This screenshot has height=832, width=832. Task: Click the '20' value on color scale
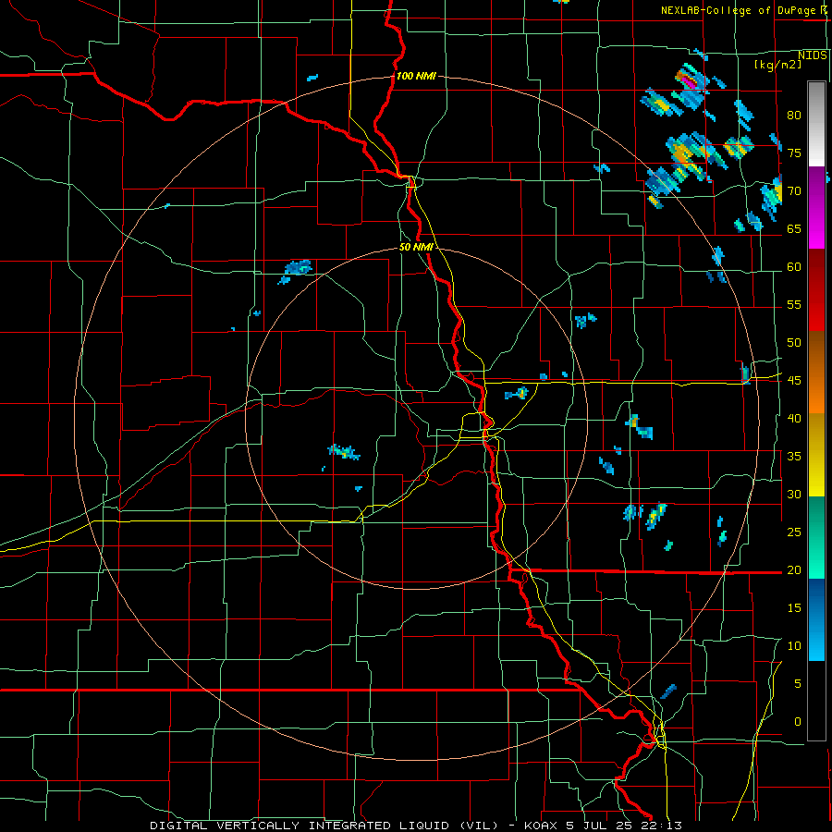(794, 569)
